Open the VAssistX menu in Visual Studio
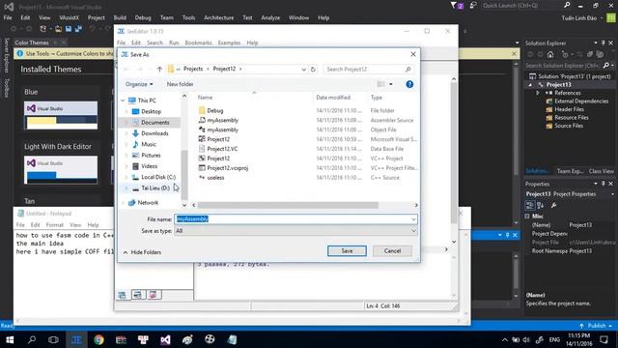 (x=69, y=17)
